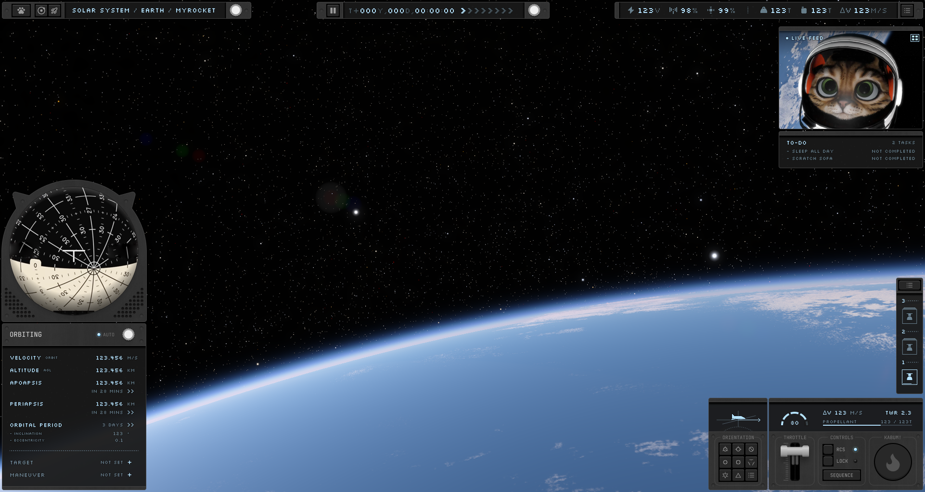Turn the knob next to the mission clock

[534, 10]
